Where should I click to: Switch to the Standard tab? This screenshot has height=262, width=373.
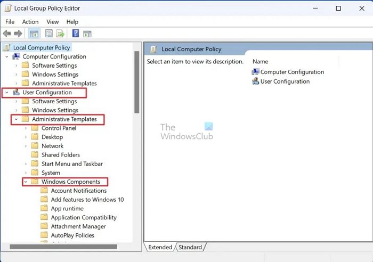click(190, 247)
